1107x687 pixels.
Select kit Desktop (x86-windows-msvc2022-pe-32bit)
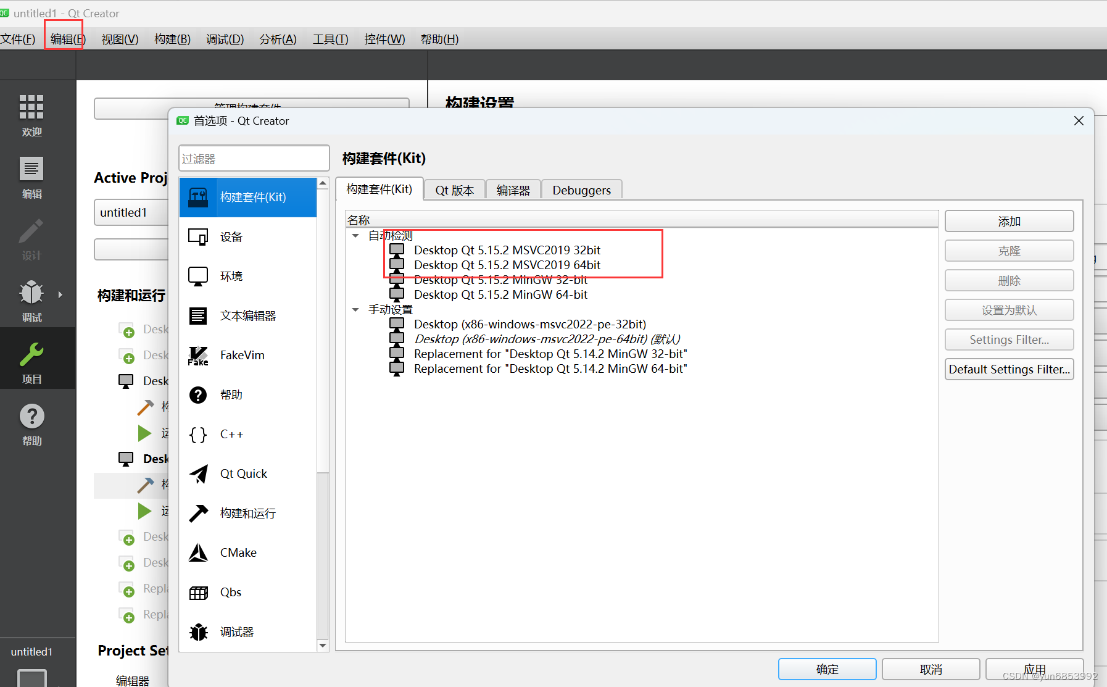pos(530,324)
